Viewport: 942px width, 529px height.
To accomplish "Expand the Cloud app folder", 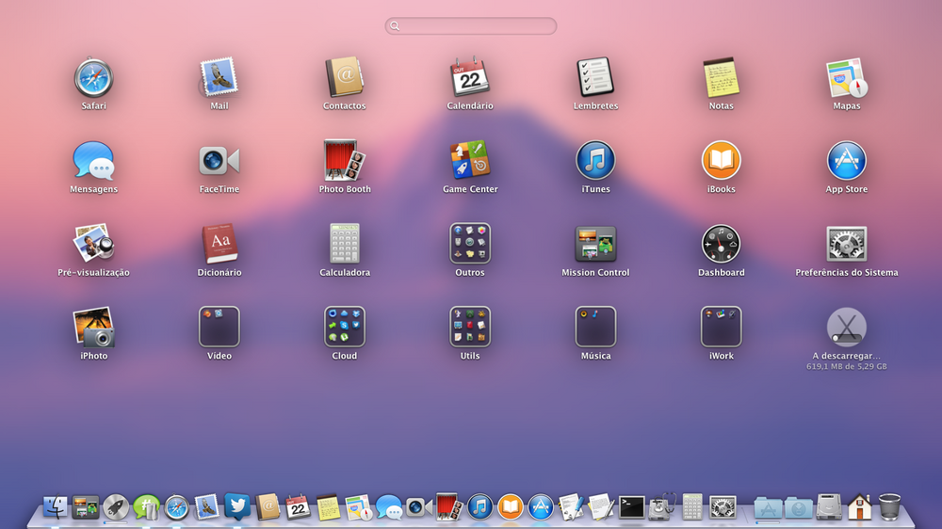I will (345, 327).
